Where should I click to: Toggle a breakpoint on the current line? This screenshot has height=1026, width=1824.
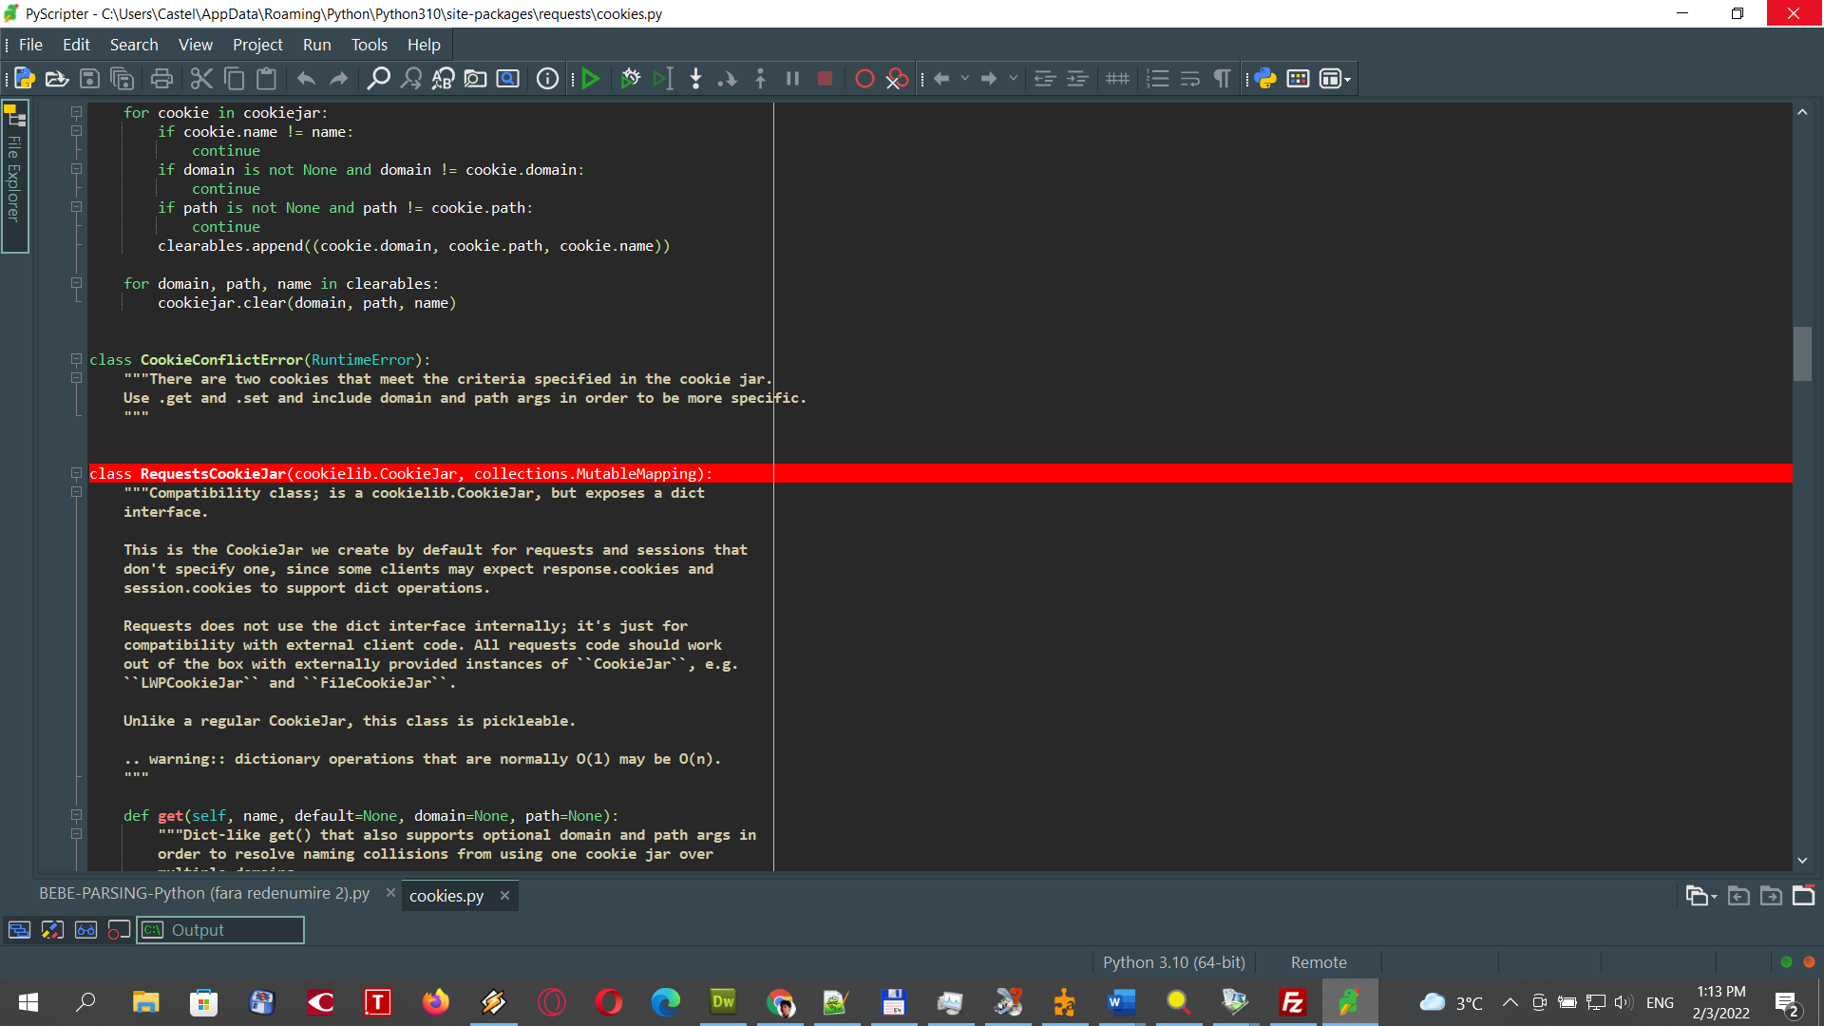[x=864, y=78]
